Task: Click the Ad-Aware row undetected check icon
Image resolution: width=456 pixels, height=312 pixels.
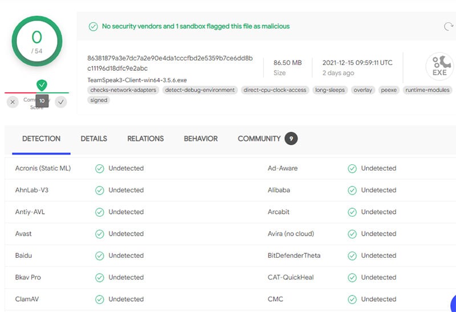Action: (352, 168)
